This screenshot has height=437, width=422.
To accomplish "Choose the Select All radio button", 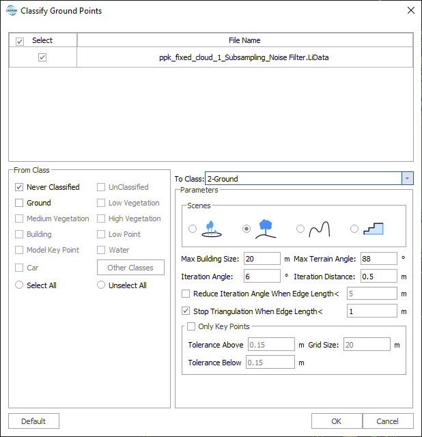I will coord(19,285).
